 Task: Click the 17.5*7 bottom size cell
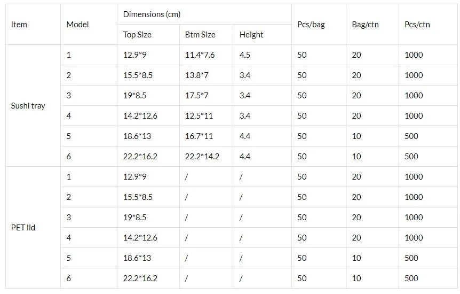coord(196,96)
